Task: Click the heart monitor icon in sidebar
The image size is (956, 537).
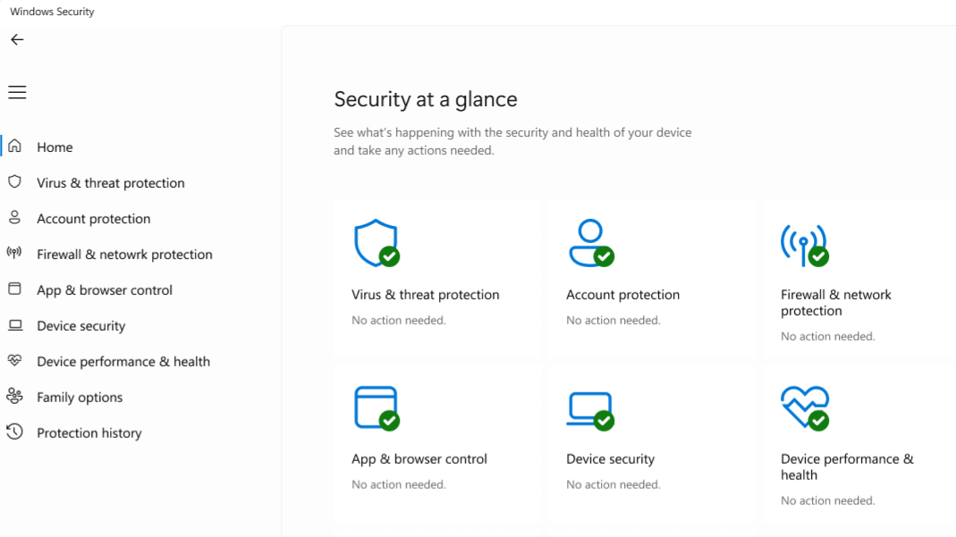Action: pyautogui.click(x=14, y=360)
